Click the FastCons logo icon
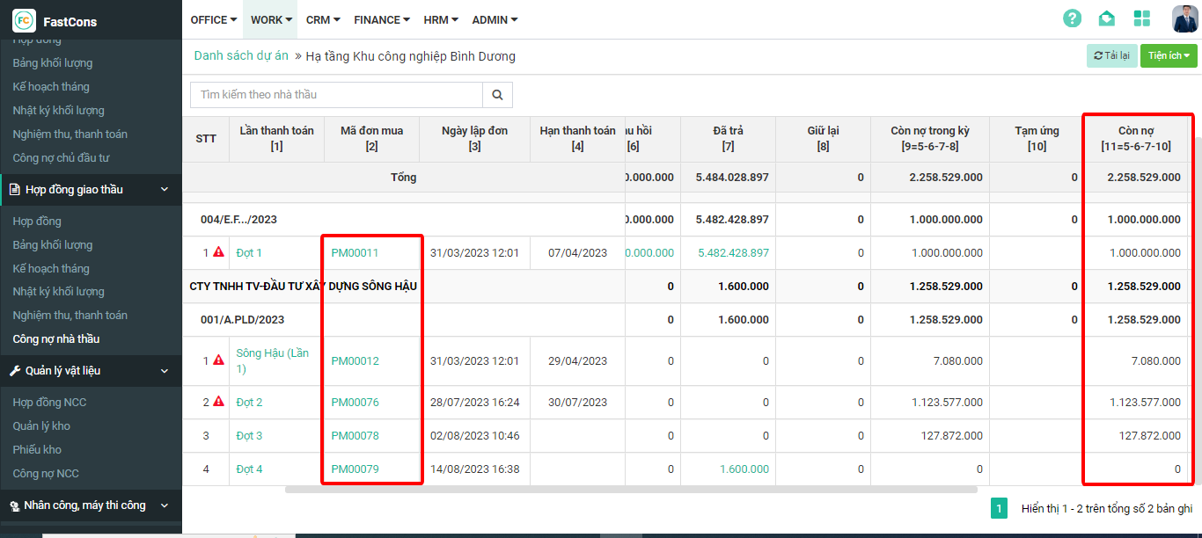Viewport: 1202px width, 538px height. point(24,20)
